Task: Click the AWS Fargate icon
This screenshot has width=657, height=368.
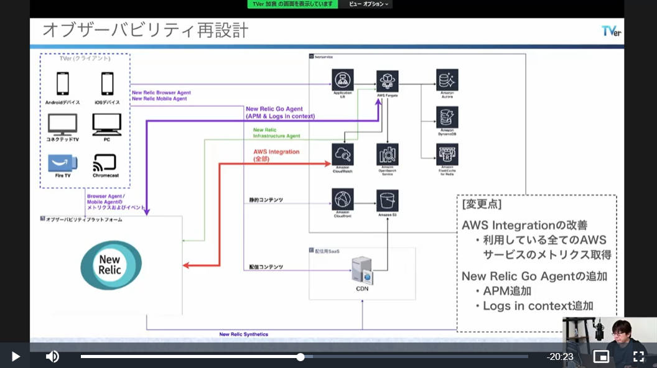Action: [x=387, y=81]
